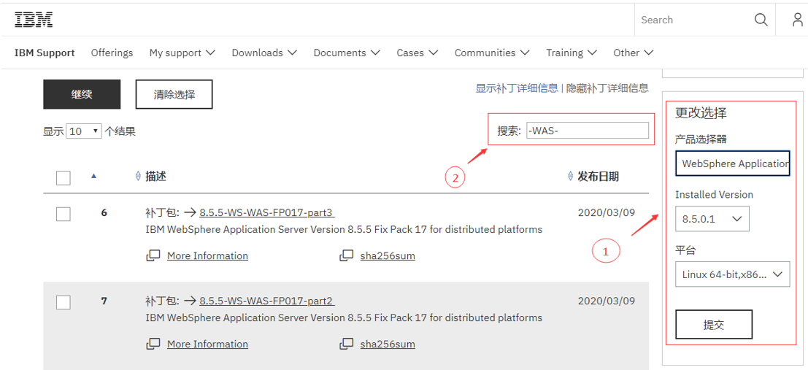The width and height of the screenshot is (808, 370).
Task: Open the 8.5.5-WS-WAS-FP017-part2 link
Action: pos(267,301)
